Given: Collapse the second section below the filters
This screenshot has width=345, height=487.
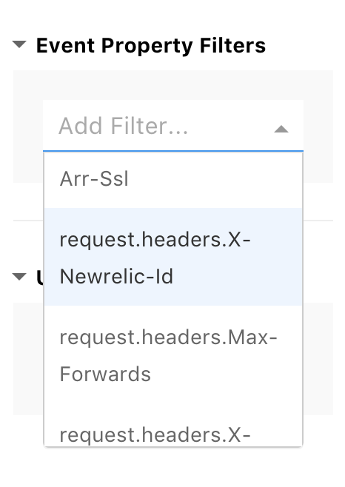Looking at the screenshot, I should (x=19, y=276).
